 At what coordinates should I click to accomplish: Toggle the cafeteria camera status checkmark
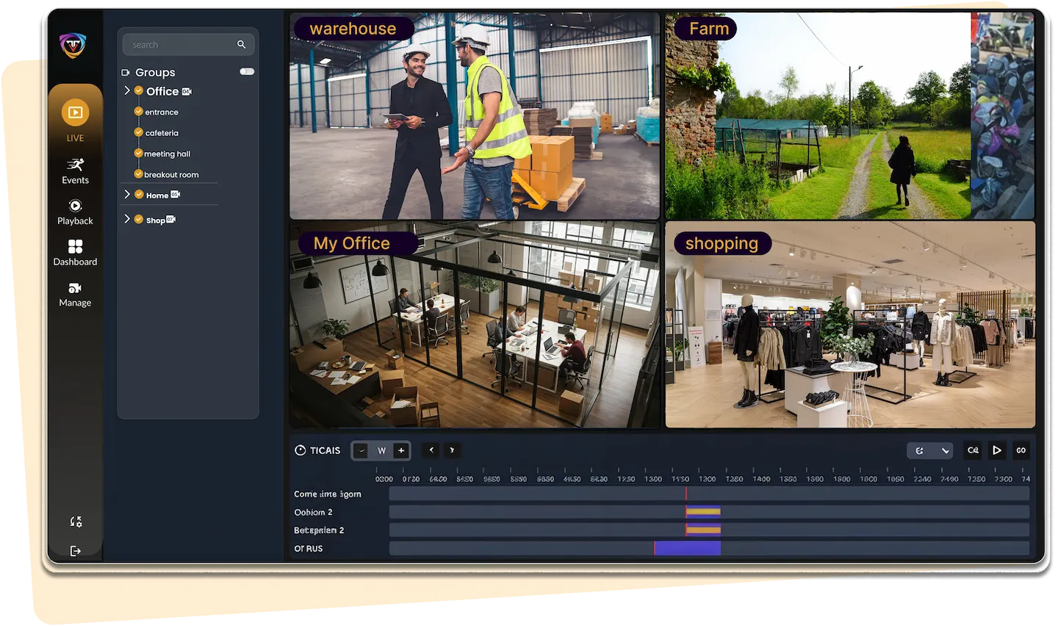(139, 132)
